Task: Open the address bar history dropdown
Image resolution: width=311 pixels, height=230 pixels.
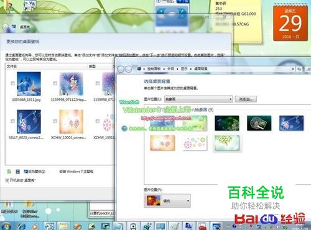Action: tap(293, 69)
